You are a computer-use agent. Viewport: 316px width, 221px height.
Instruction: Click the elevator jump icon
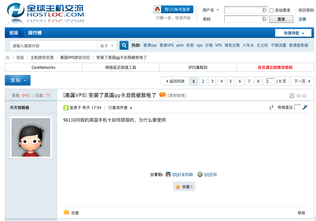click(305, 107)
